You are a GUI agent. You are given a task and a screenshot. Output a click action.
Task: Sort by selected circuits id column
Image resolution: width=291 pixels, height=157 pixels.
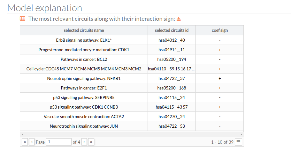[x=172, y=30]
